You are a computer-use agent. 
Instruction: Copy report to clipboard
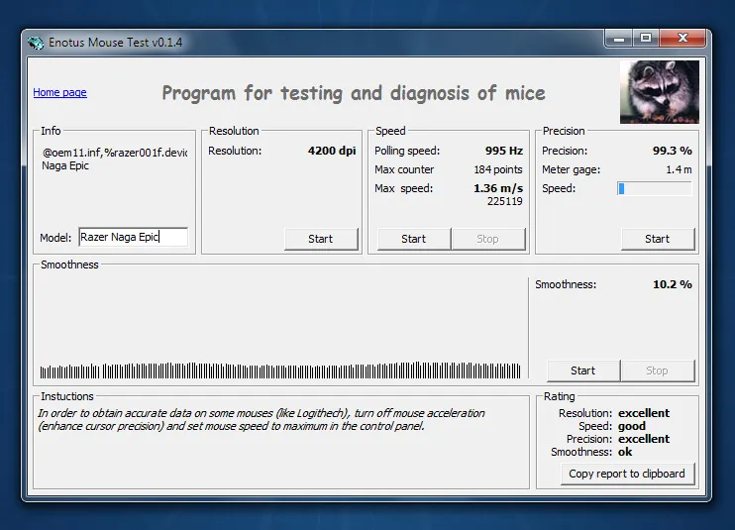(626, 474)
